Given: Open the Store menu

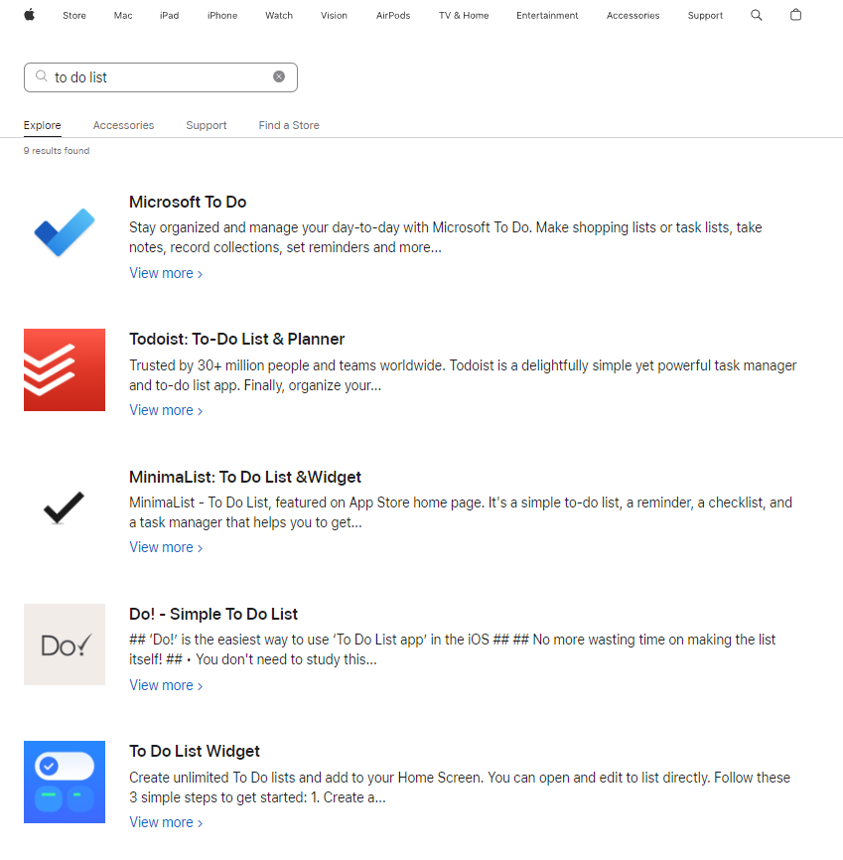Looking at the screenshot, I should tap(74, 15).
